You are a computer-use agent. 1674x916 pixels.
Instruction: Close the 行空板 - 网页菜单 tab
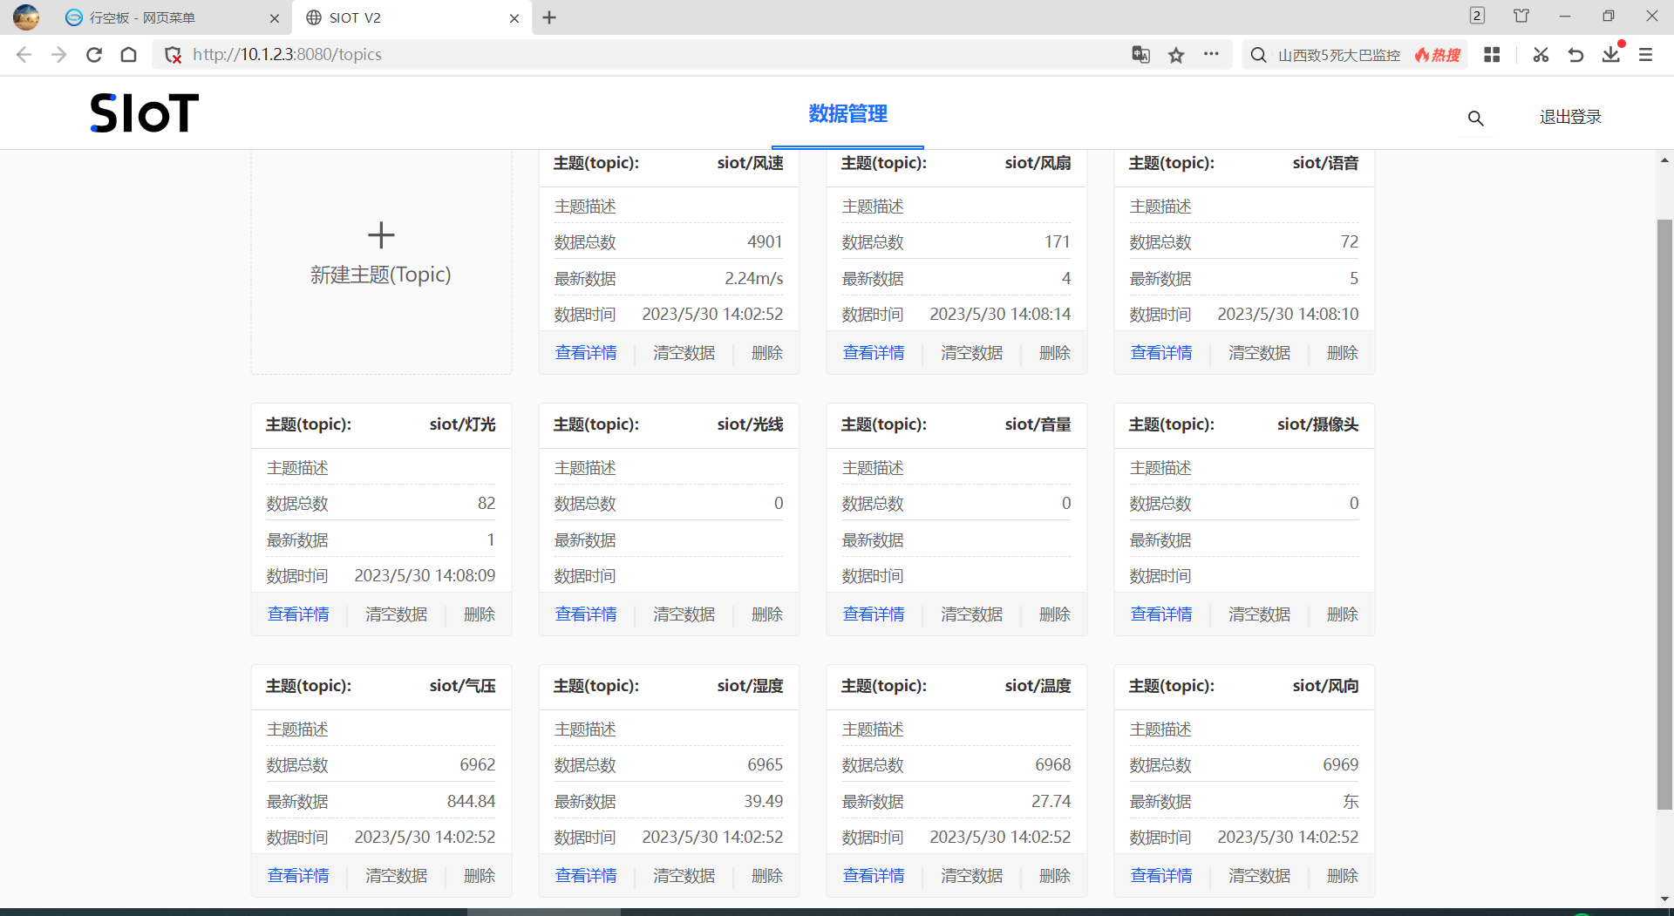(x=275, y=17)
